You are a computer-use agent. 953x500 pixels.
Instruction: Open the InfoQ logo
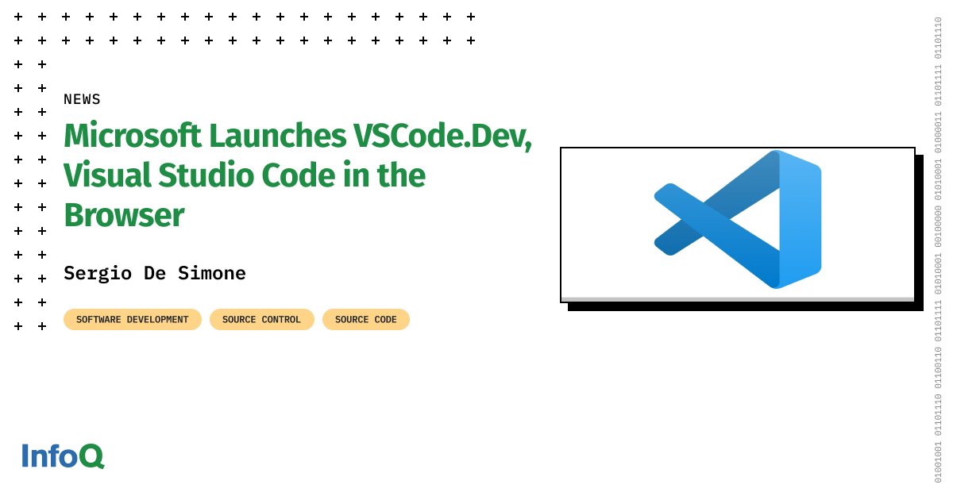pyautogui.click(x=63, y=456)
